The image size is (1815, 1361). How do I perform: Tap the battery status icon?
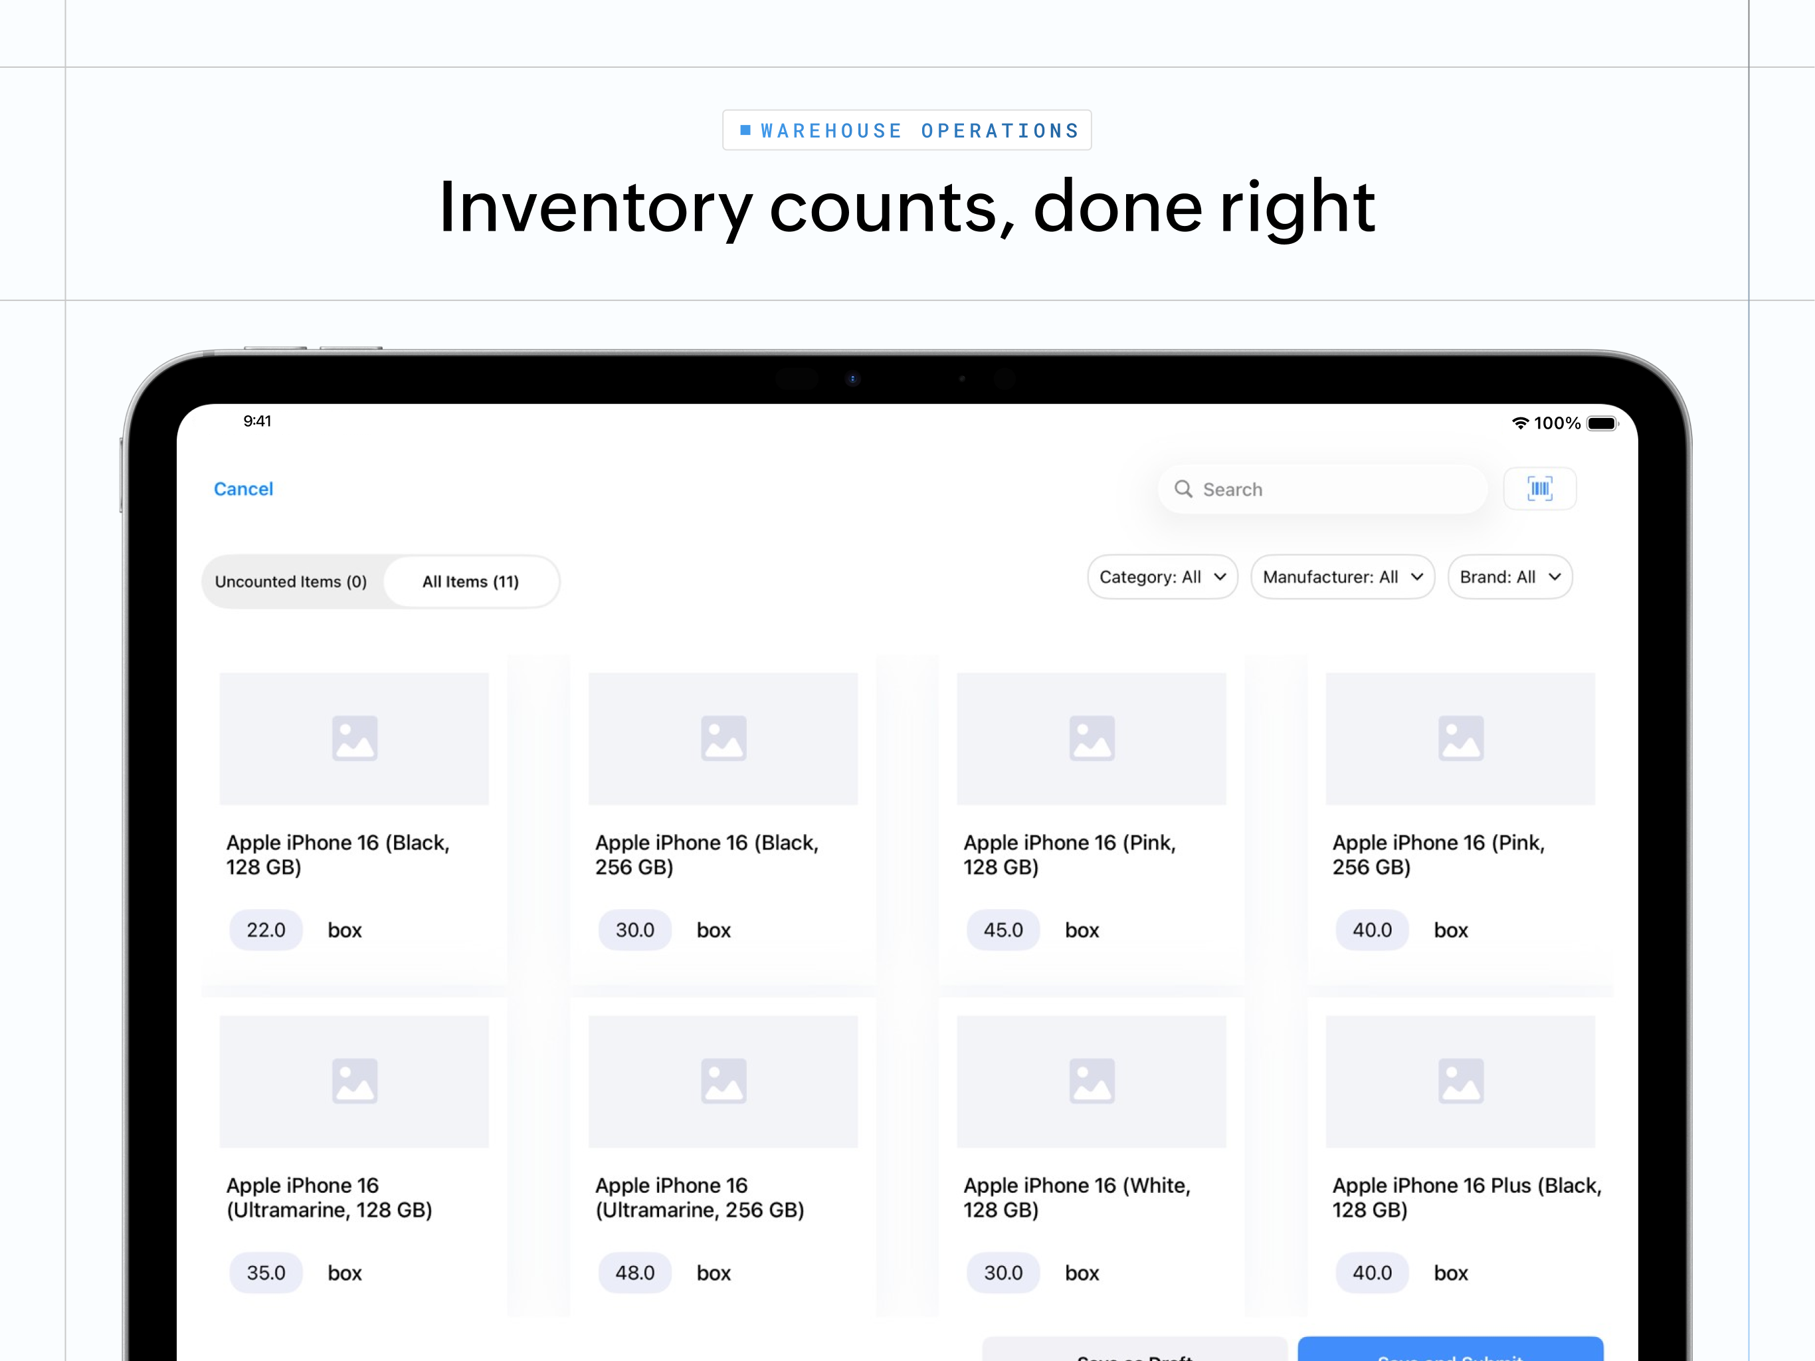pyautogui.click(x=1602, y=423)
